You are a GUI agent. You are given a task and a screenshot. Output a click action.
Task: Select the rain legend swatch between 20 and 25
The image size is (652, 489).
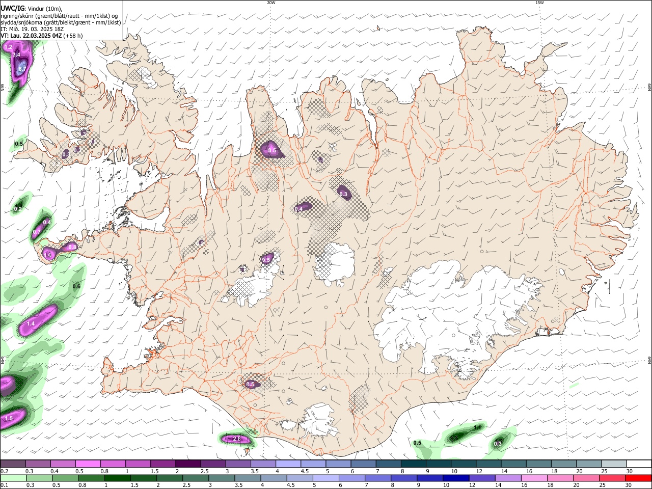click(x=585, y=478)
